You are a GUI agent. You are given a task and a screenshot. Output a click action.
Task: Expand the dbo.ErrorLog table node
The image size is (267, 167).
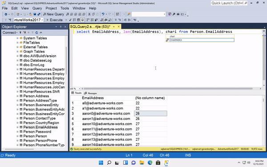coord(17,65)
